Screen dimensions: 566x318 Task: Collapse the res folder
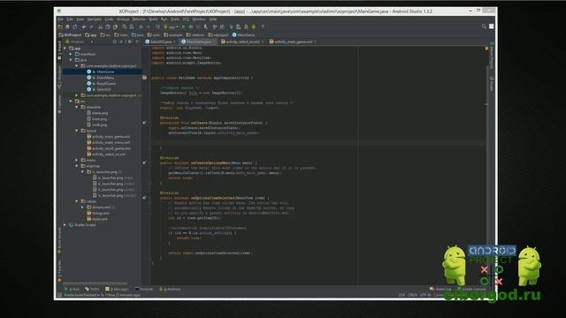tap(71, 102)
